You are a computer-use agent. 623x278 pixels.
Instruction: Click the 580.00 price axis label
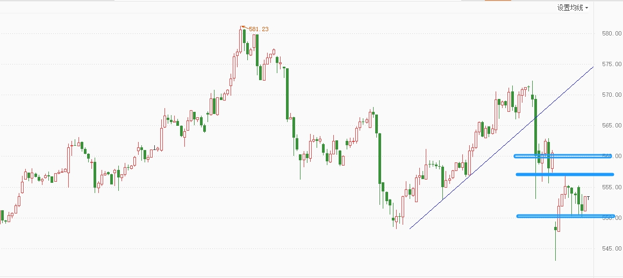(612, 33)
